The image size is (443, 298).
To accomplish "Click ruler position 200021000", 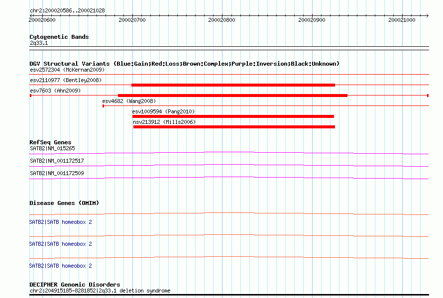I will [x=402, y=20].
